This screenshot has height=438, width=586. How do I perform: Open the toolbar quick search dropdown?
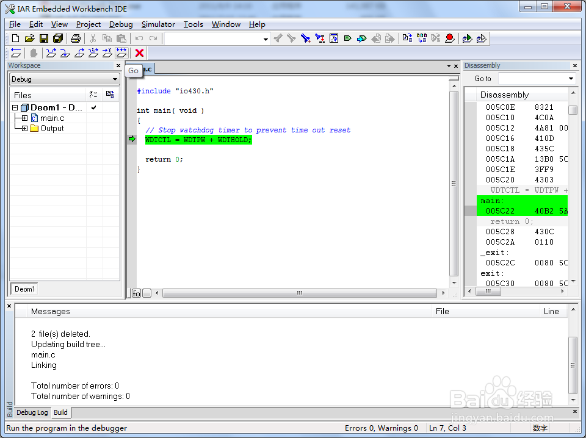point(266,38)
